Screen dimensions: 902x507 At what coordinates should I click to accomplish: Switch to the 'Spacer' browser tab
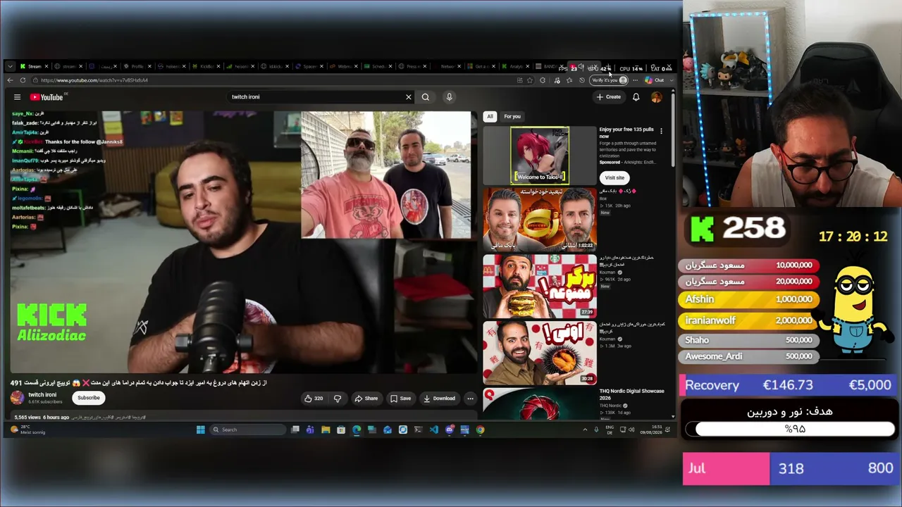click(310, 67)
